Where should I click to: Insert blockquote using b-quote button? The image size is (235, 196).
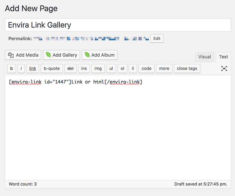[52, 68]
